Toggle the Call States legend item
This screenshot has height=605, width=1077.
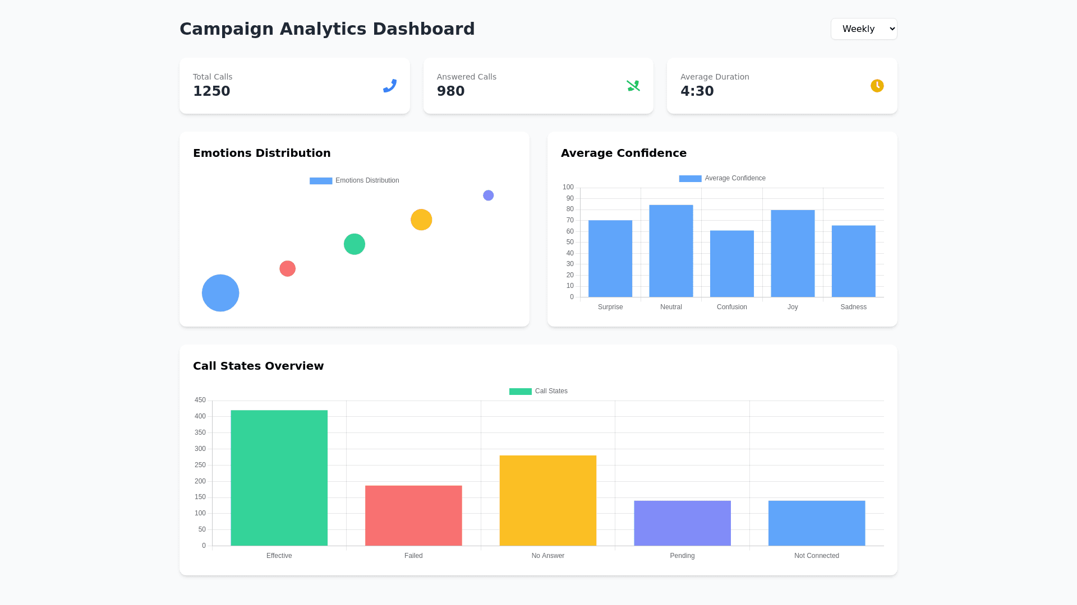538,391
